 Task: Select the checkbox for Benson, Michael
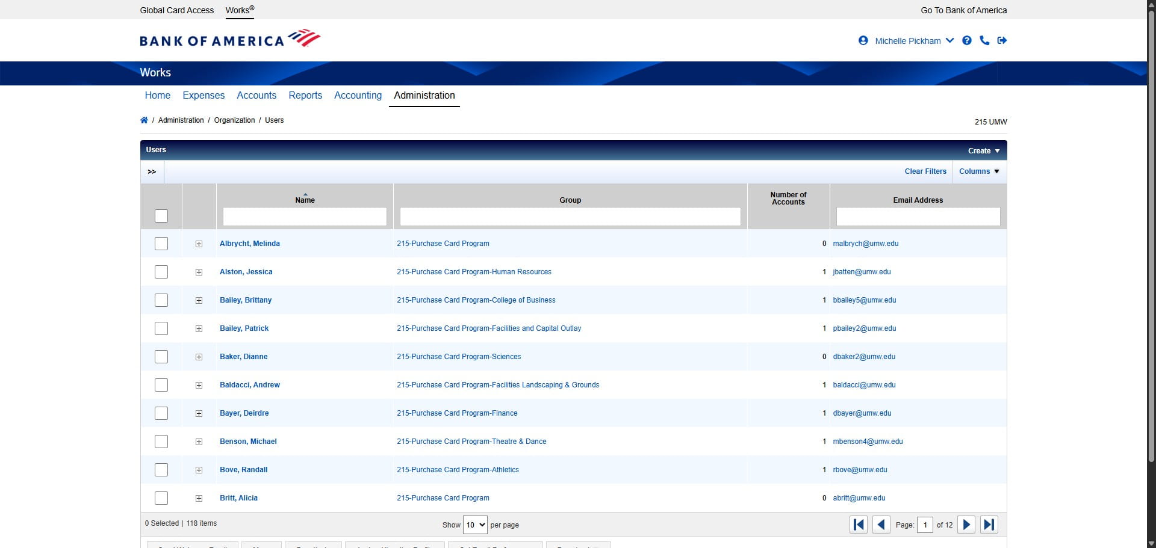pos(161,442)
